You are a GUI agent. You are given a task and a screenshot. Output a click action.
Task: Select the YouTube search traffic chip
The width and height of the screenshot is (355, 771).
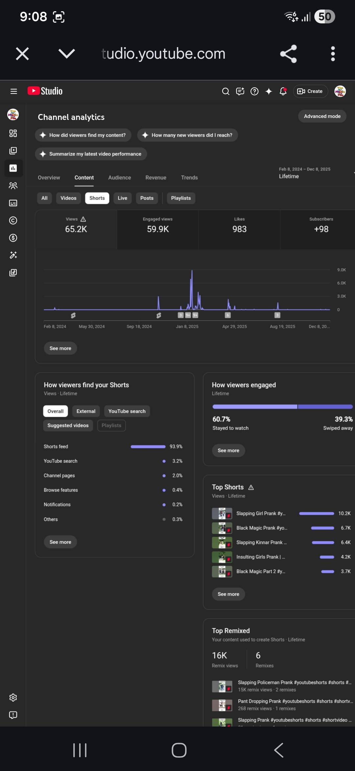pos(127,411)
